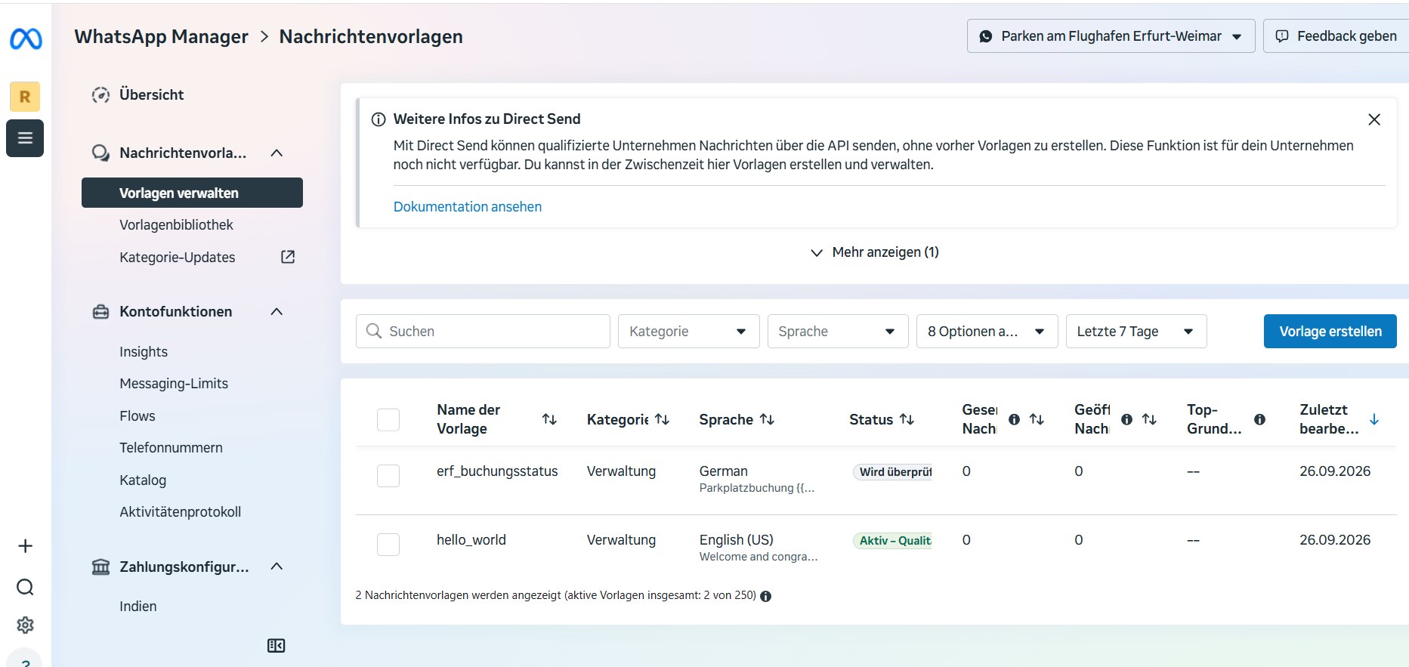Toggle the hamburger menu icon

pos(25,138)
